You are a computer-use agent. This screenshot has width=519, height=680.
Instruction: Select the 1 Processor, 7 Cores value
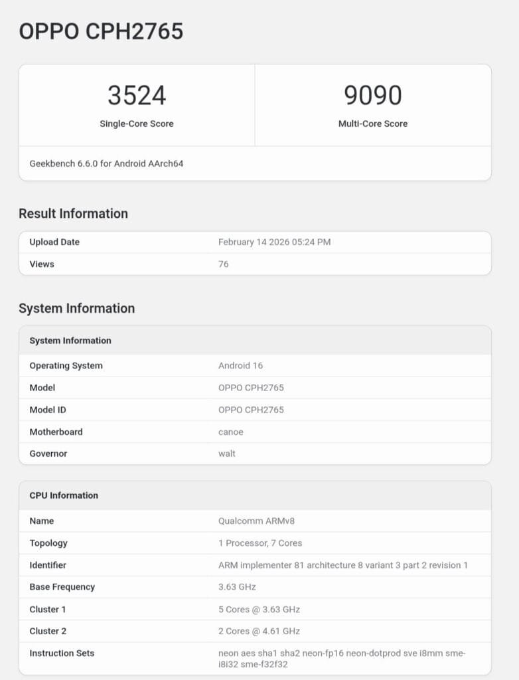click(260, 543)
